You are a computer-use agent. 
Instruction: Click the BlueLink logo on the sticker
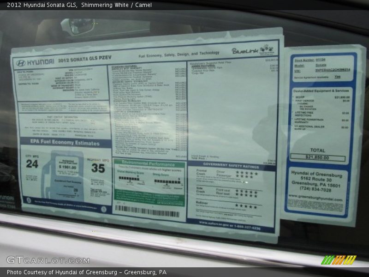point(252,50)
